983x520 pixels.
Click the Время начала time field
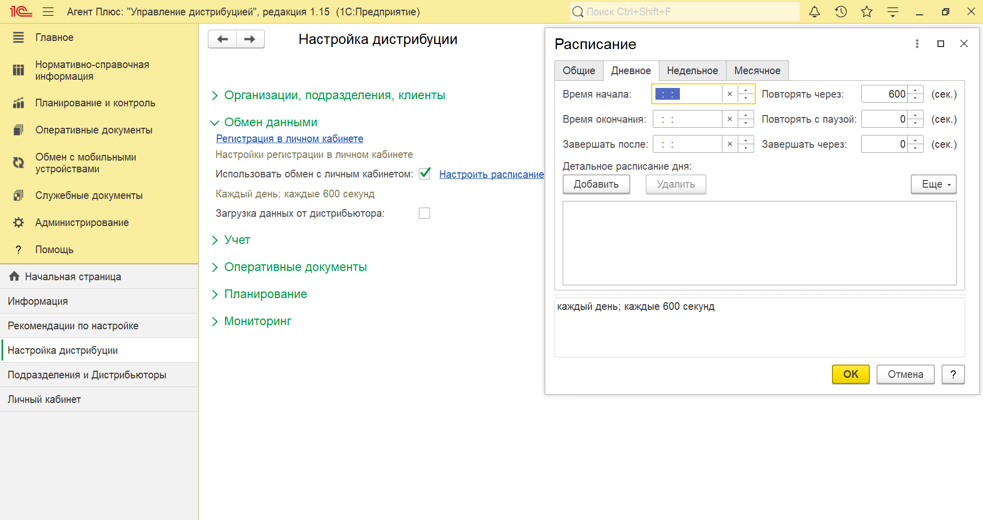click(x=688, y=94)
